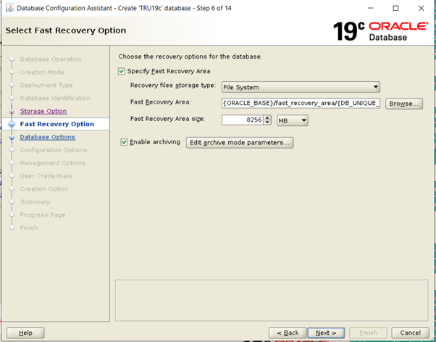Expand the MB size unit dropdown

293,120
